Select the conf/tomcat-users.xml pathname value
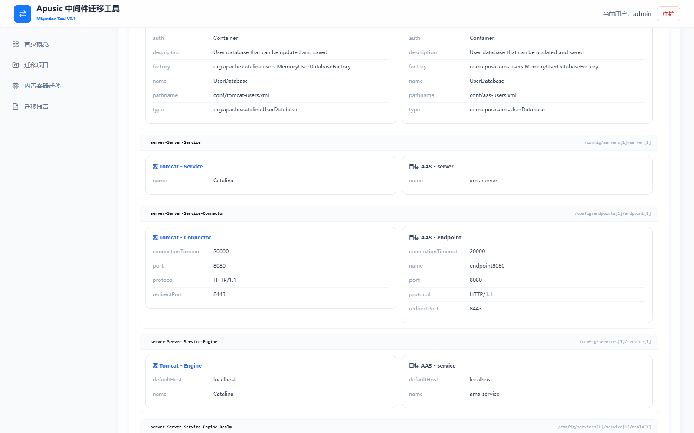 pos(241,95)
